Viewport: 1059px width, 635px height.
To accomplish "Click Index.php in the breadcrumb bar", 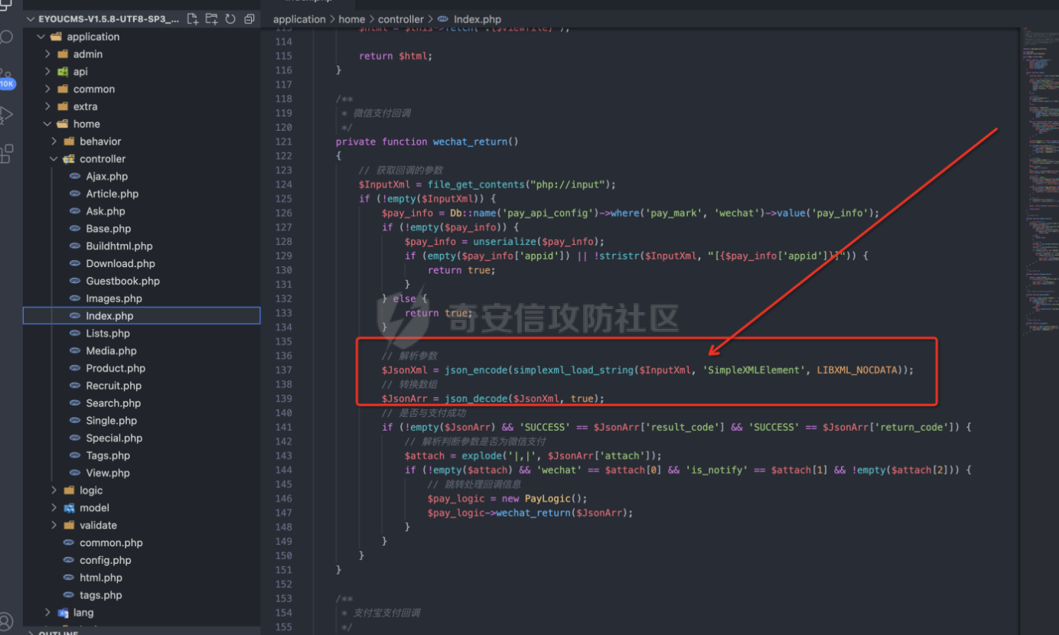I will (477, 19).
